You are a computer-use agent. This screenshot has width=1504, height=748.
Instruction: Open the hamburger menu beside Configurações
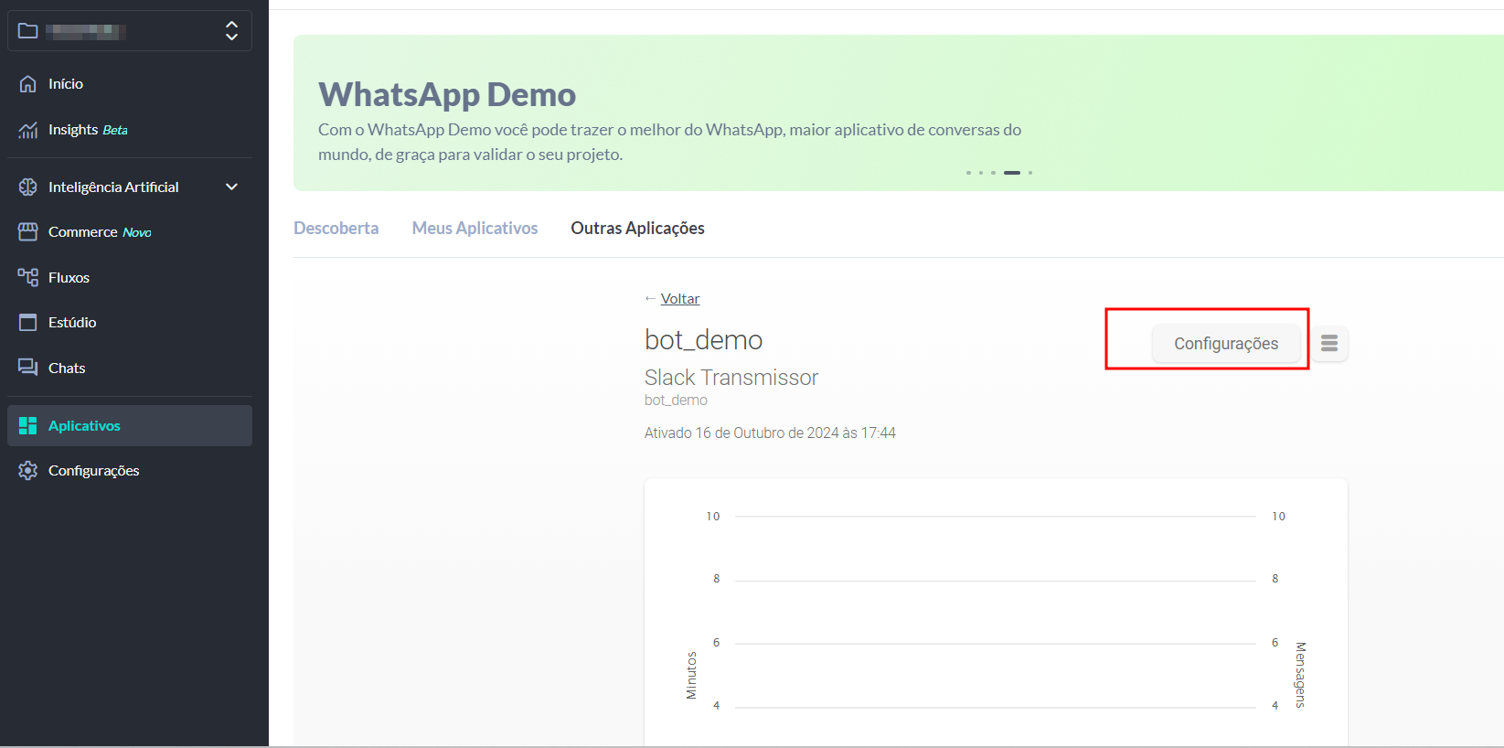1329,344
